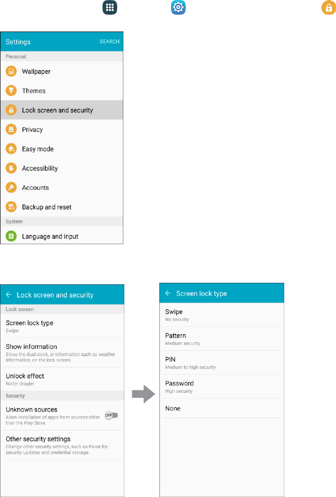Screen dimensions: 336x497
Task: Click the Themes paint roller icon
Action: [x=11, y=91]
